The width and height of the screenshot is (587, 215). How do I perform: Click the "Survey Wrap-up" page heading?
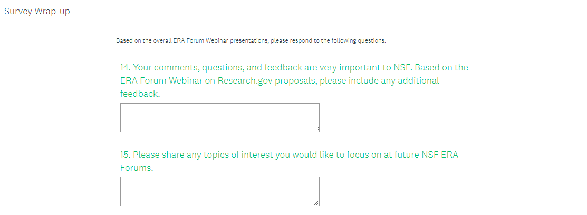tap(37, 12)
